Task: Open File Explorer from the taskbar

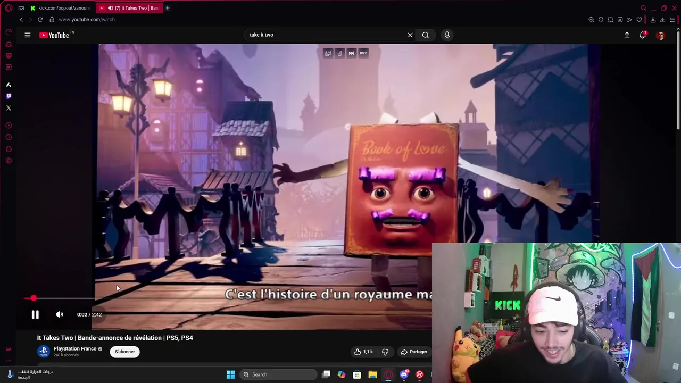Action: pos(372,374)
